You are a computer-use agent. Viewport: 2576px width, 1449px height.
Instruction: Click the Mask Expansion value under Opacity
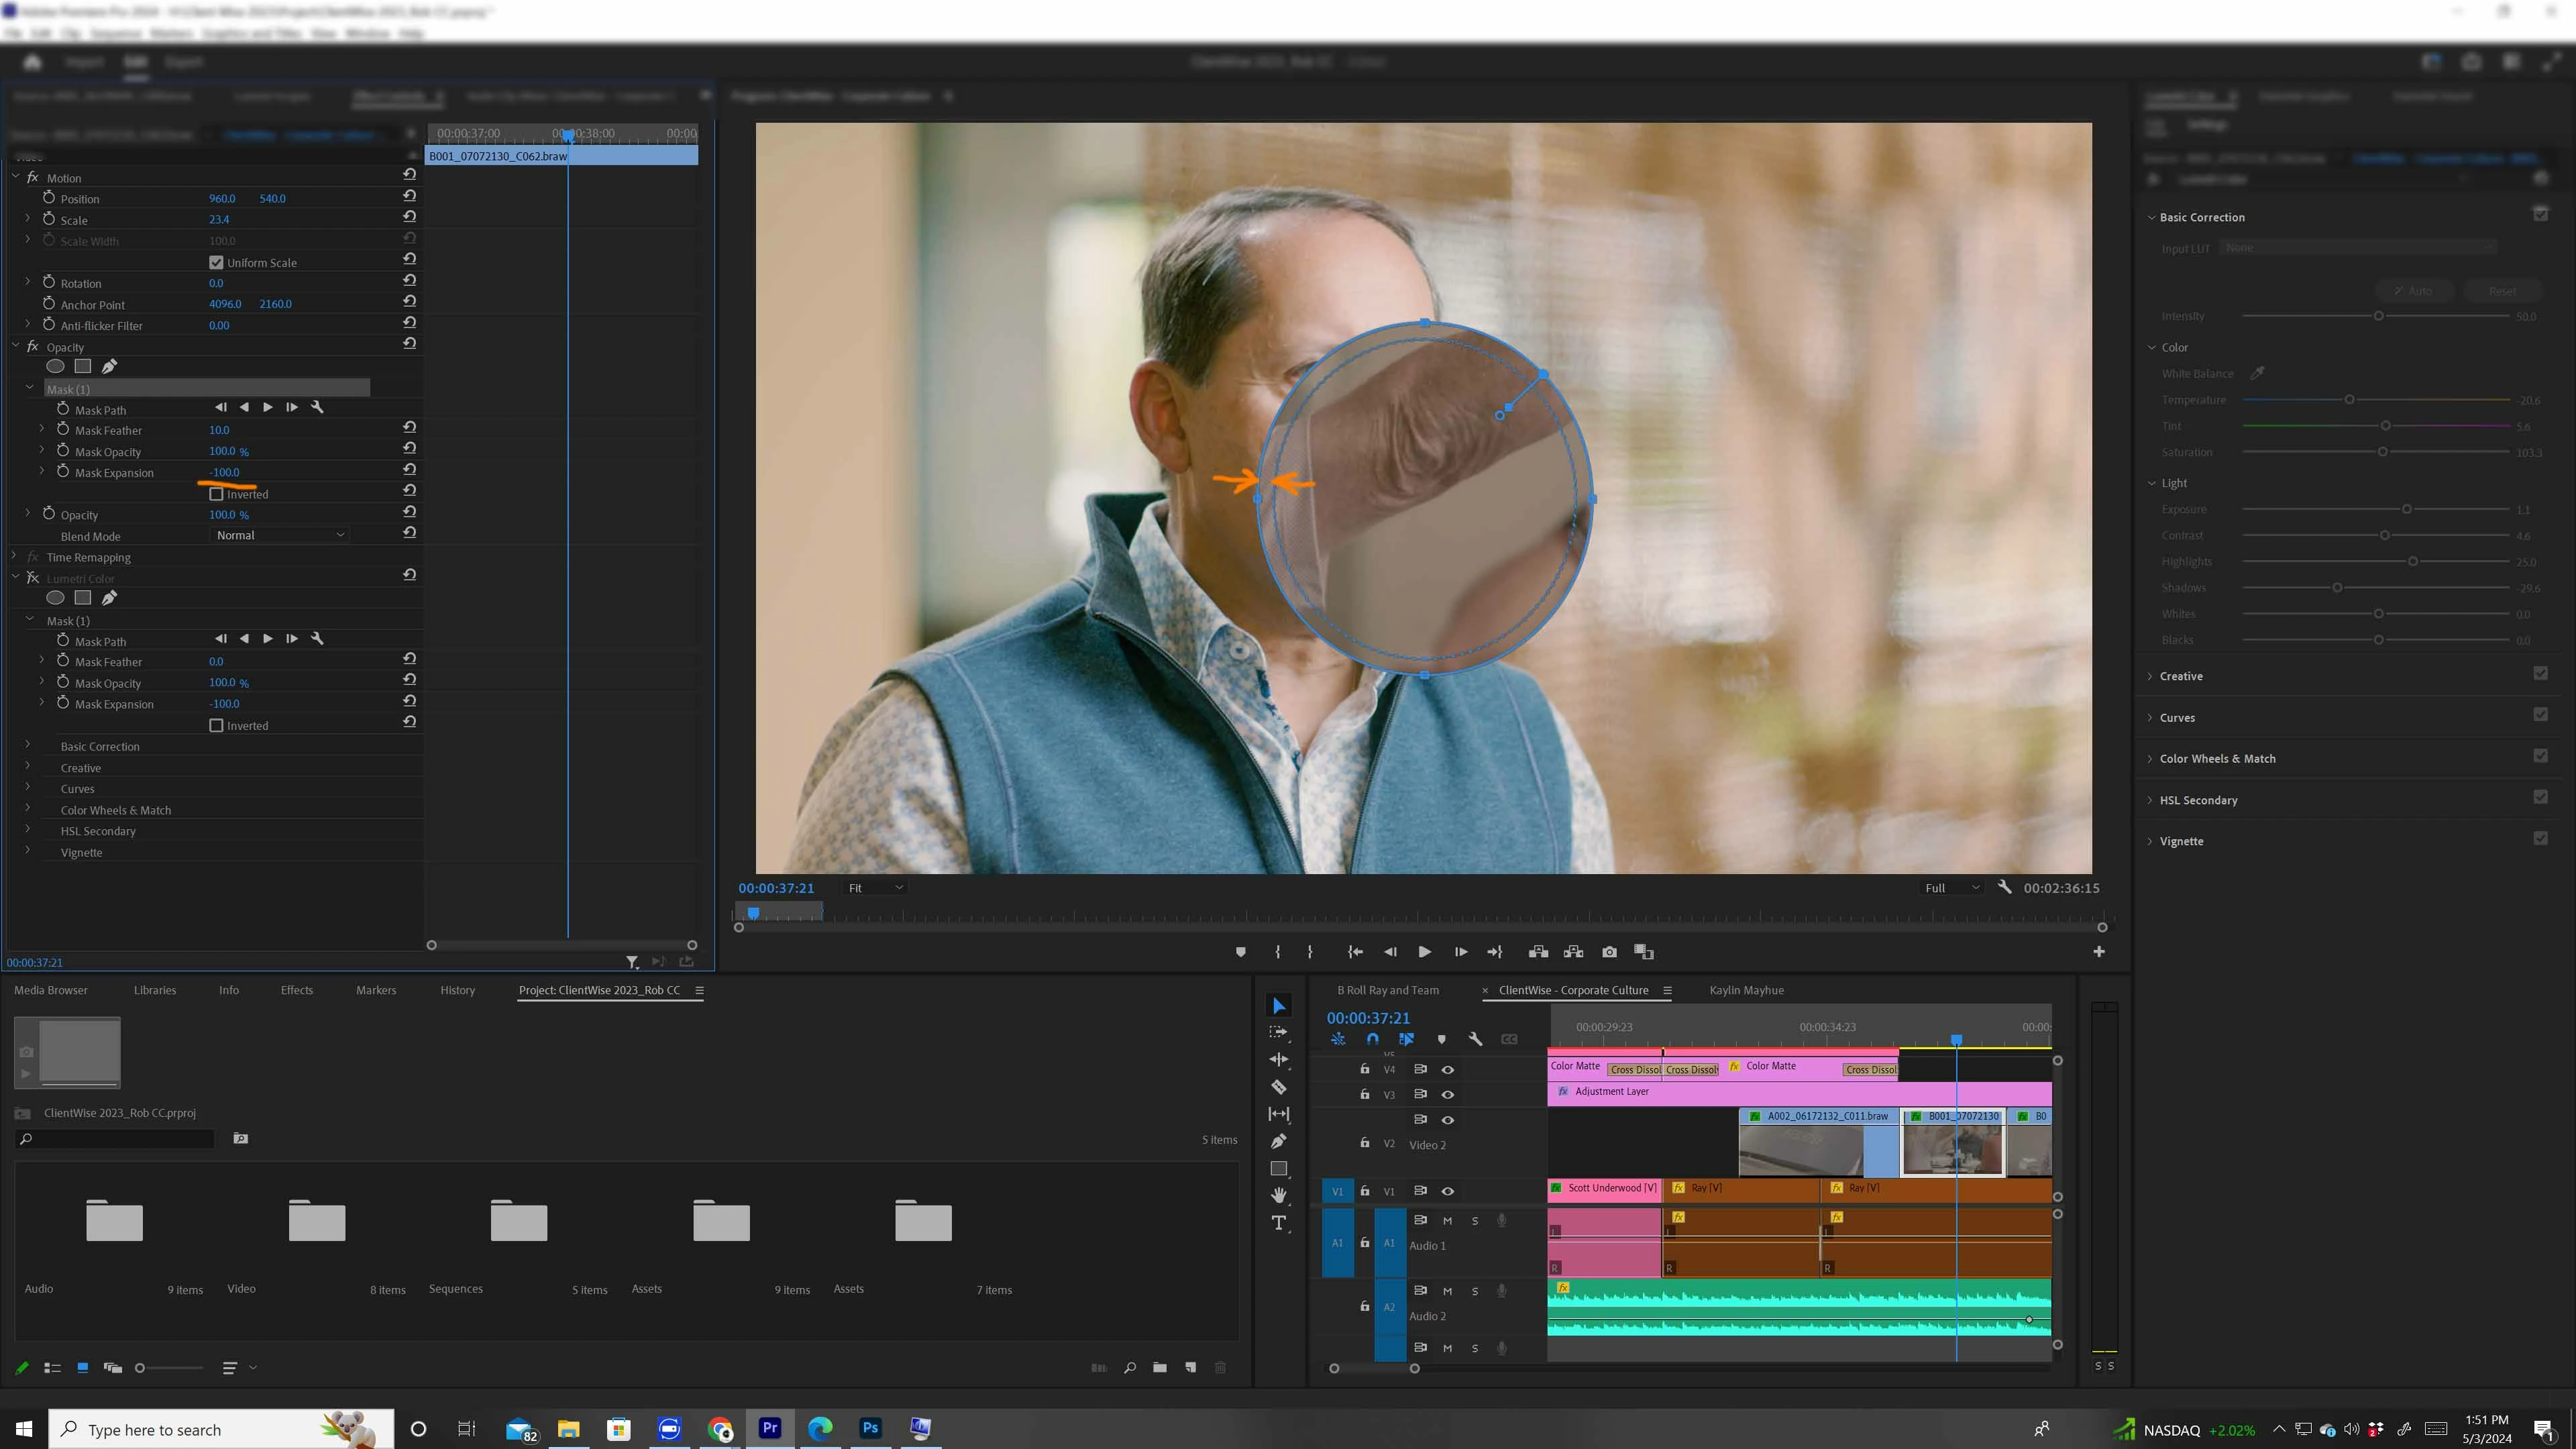224,472
